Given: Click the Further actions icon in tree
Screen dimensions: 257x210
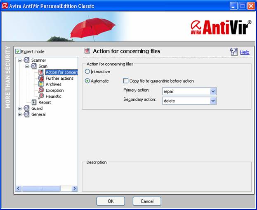Looking at the screenshot, I should pyautogui.click(x=41, y=78).
